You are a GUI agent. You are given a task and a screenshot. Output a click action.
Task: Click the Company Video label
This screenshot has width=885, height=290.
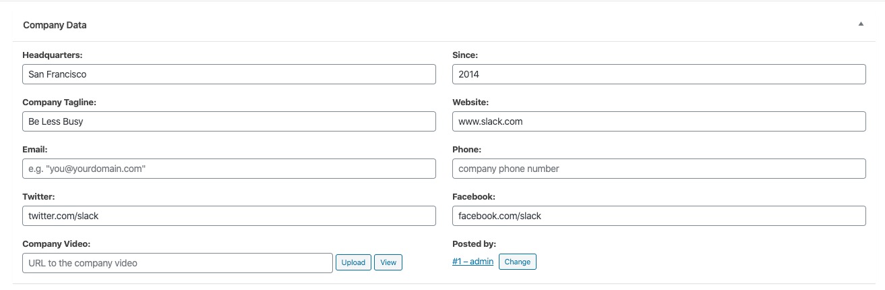pyautogui.click(x=56, y=243)
